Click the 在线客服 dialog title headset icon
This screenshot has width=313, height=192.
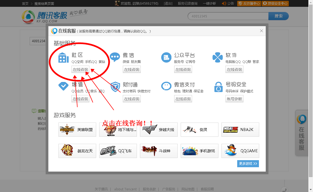54,31
